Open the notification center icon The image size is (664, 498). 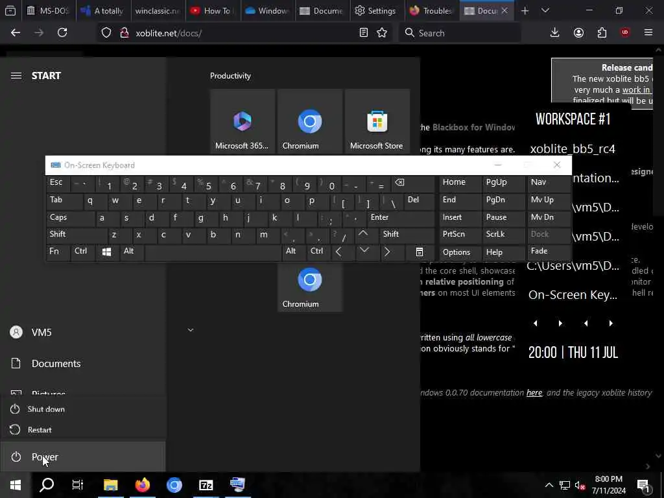tap(643, 485)
